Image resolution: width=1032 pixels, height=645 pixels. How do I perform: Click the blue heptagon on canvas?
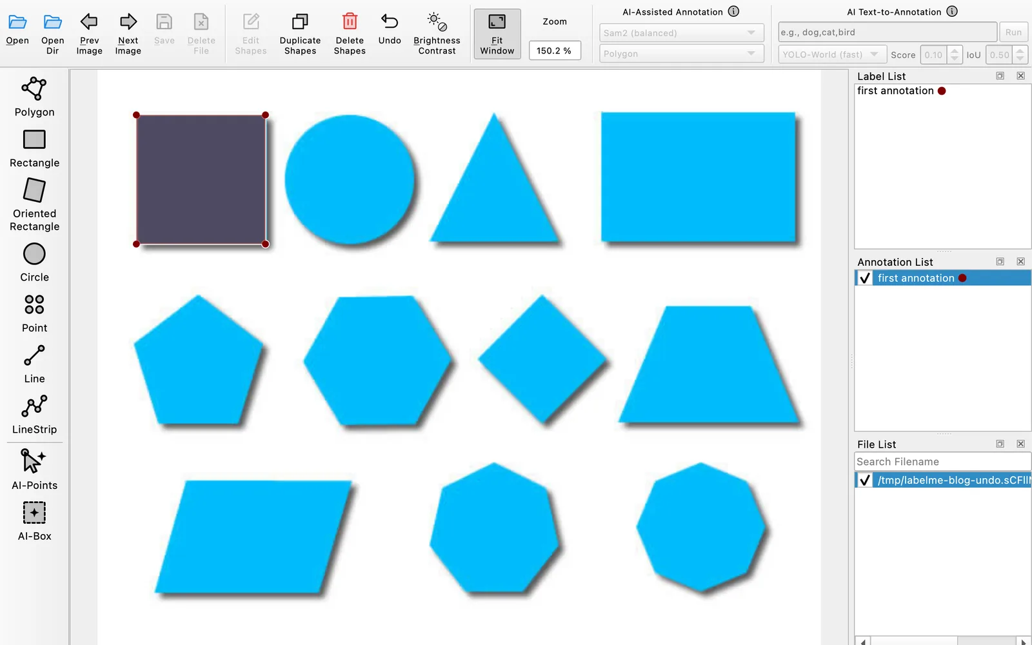coord(494,528)
